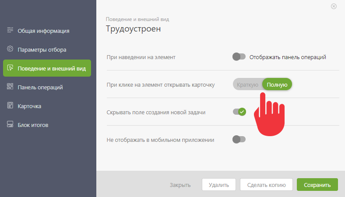Click the Закрыть link
Image resolution: width=345 pixels, height=197 pixels.
click(180, 185)
